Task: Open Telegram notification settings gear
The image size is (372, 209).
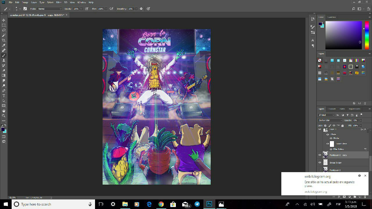Action: (360, 176)
